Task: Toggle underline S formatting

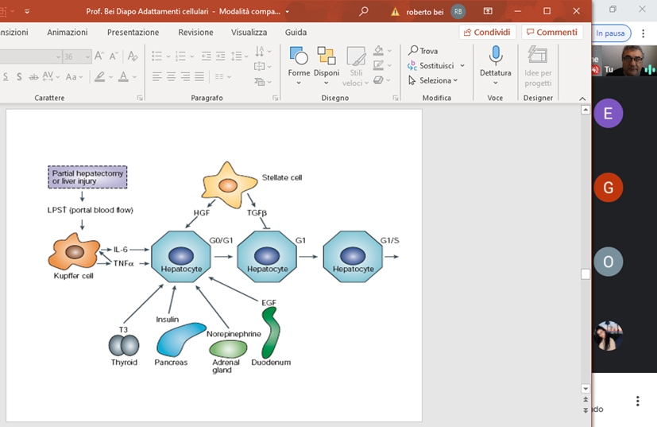Action: (6, 77)
